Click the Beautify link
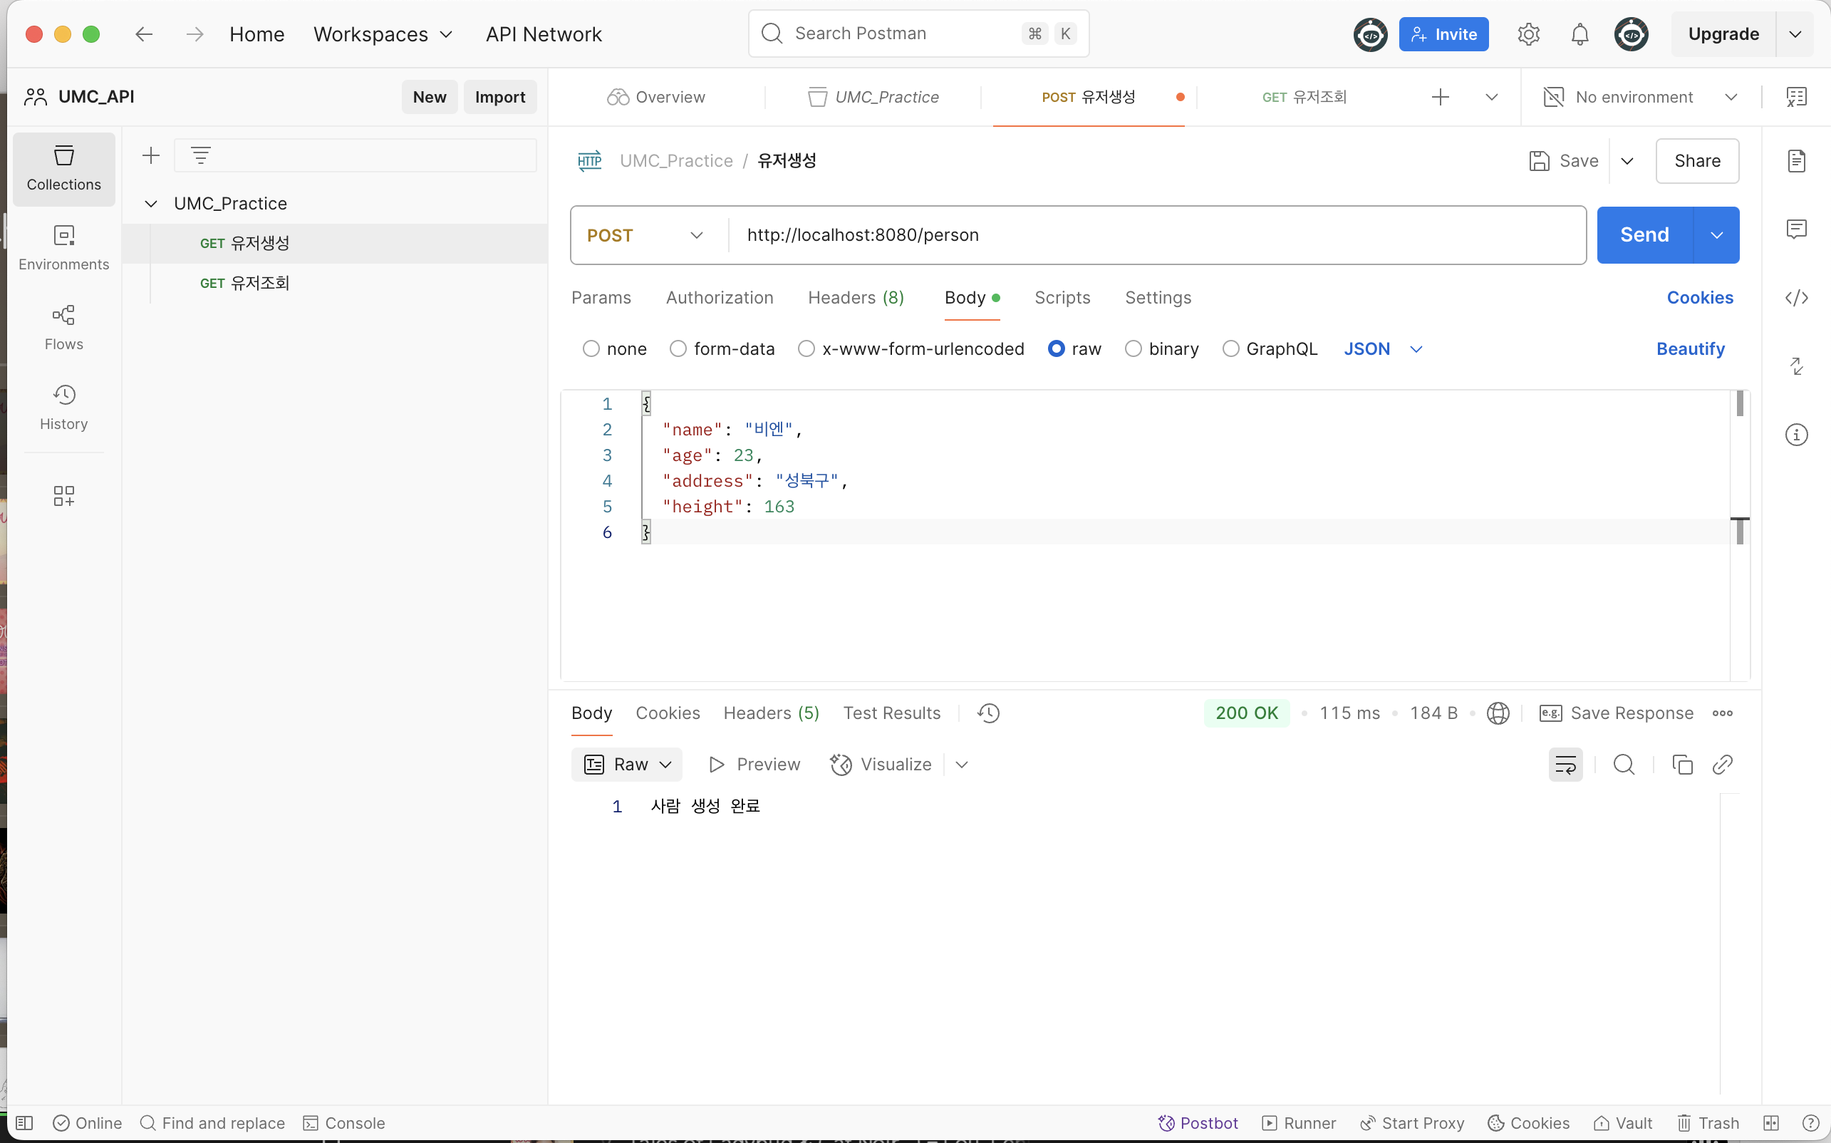The width and height of the screenshot is (1831, 1143). click(x=1690, y=348)
